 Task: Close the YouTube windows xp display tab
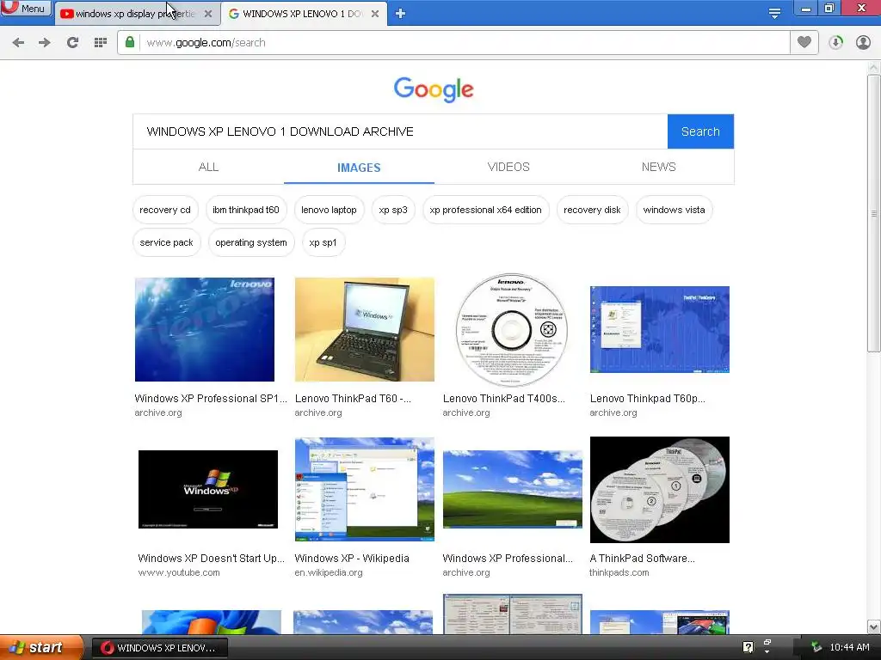pos(208,14)
